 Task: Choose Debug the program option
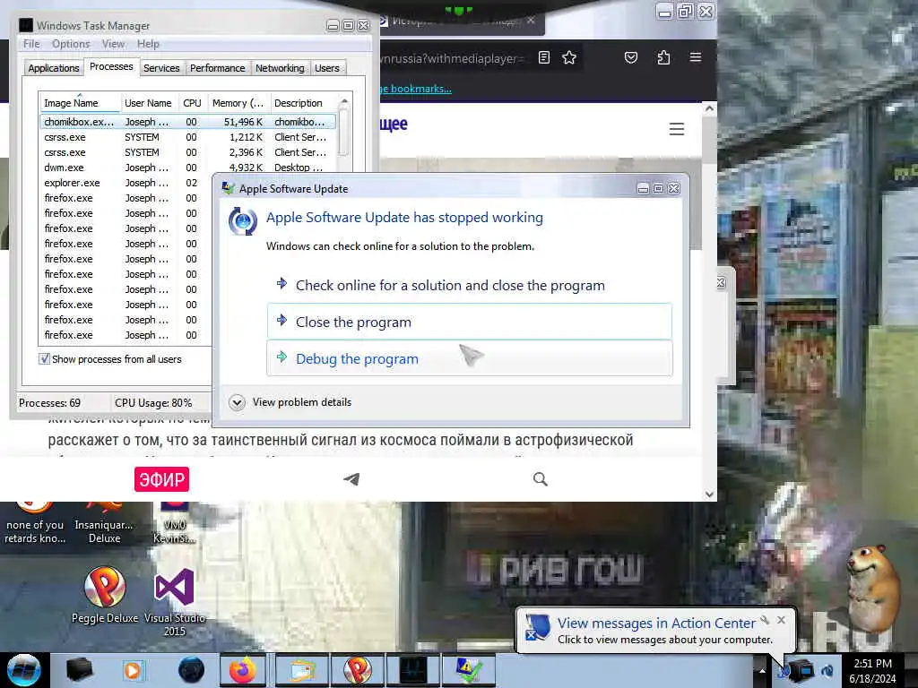470,358
